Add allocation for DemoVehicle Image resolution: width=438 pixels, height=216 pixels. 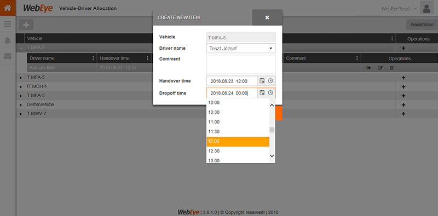[404, 104]
